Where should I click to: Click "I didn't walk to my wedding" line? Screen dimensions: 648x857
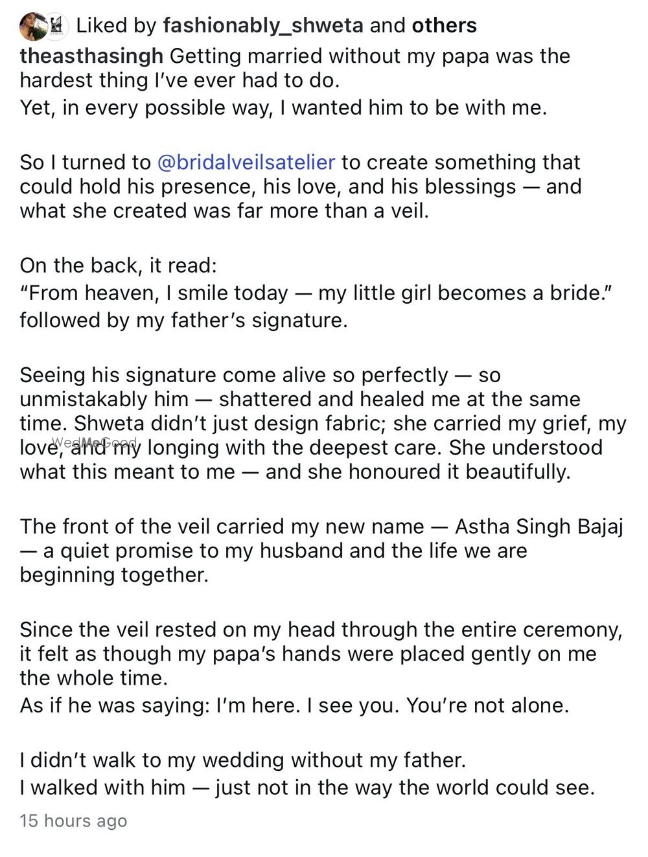243,760
